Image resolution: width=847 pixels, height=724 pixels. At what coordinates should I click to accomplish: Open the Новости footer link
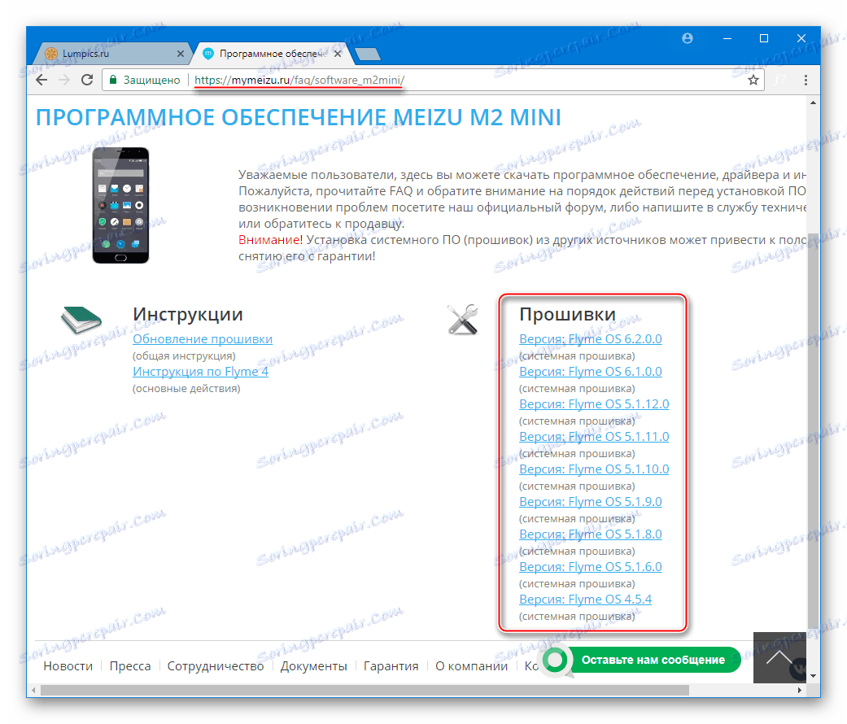click(x=68, y=666)
